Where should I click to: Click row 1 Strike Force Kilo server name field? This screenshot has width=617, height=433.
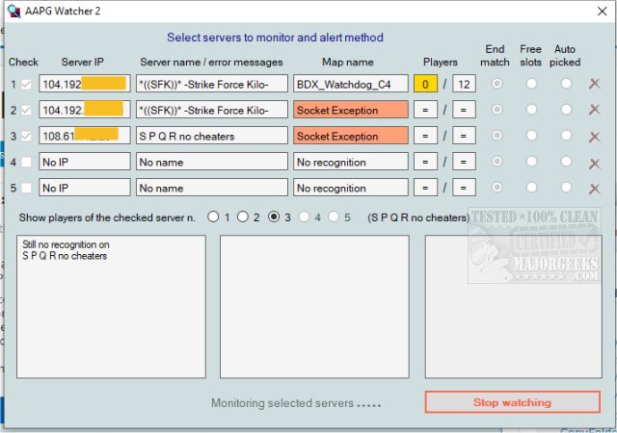point(212,84)
